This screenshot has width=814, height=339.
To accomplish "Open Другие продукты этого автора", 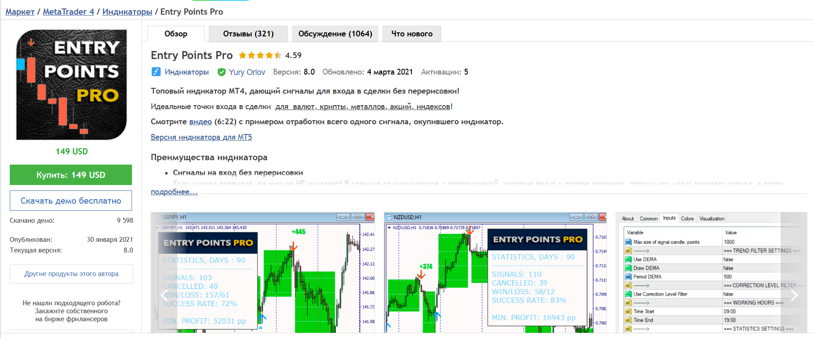I will [x=72, y=274].
